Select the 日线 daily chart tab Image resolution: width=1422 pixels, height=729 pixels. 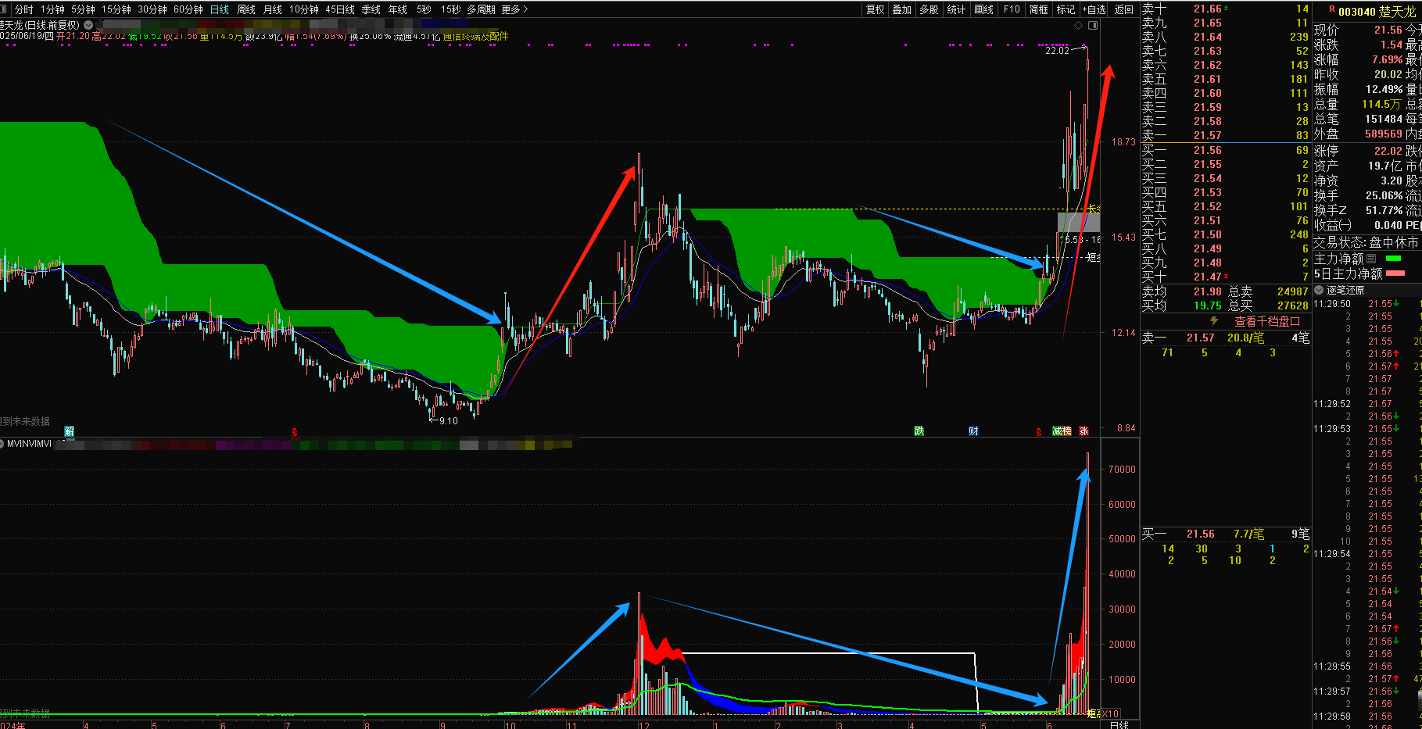coord(220,9)
